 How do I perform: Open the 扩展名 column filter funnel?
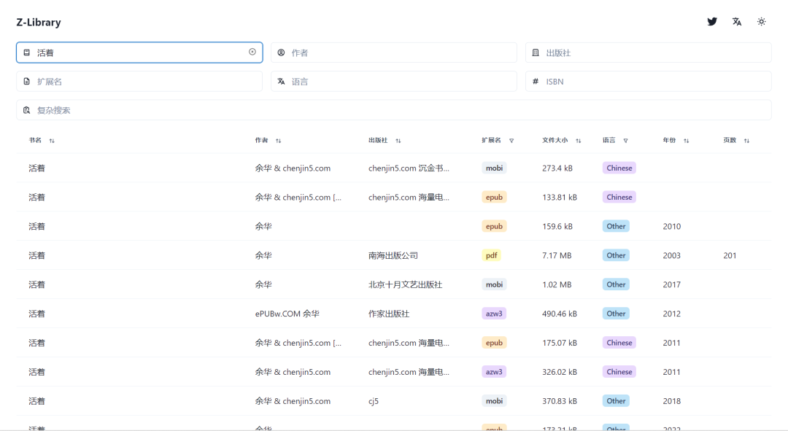point(511,139)
